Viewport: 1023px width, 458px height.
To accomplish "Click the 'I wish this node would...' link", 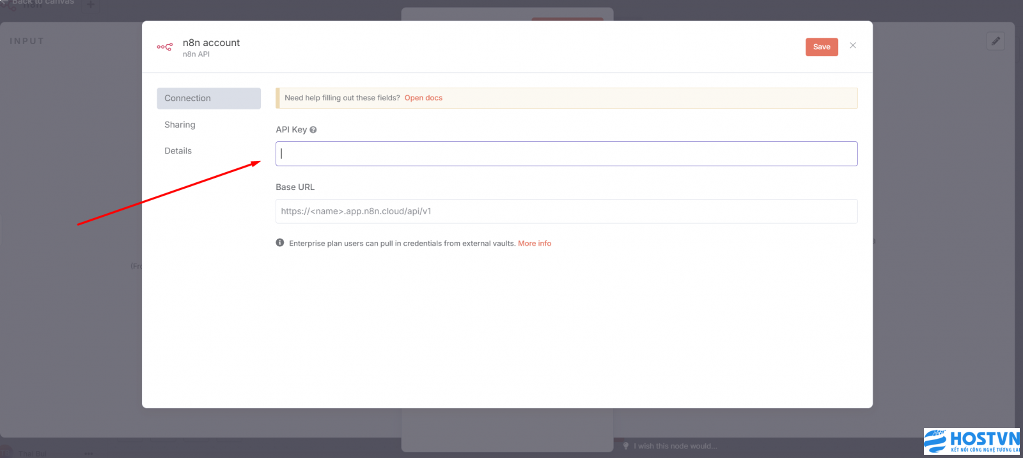I will coord(675,446).
